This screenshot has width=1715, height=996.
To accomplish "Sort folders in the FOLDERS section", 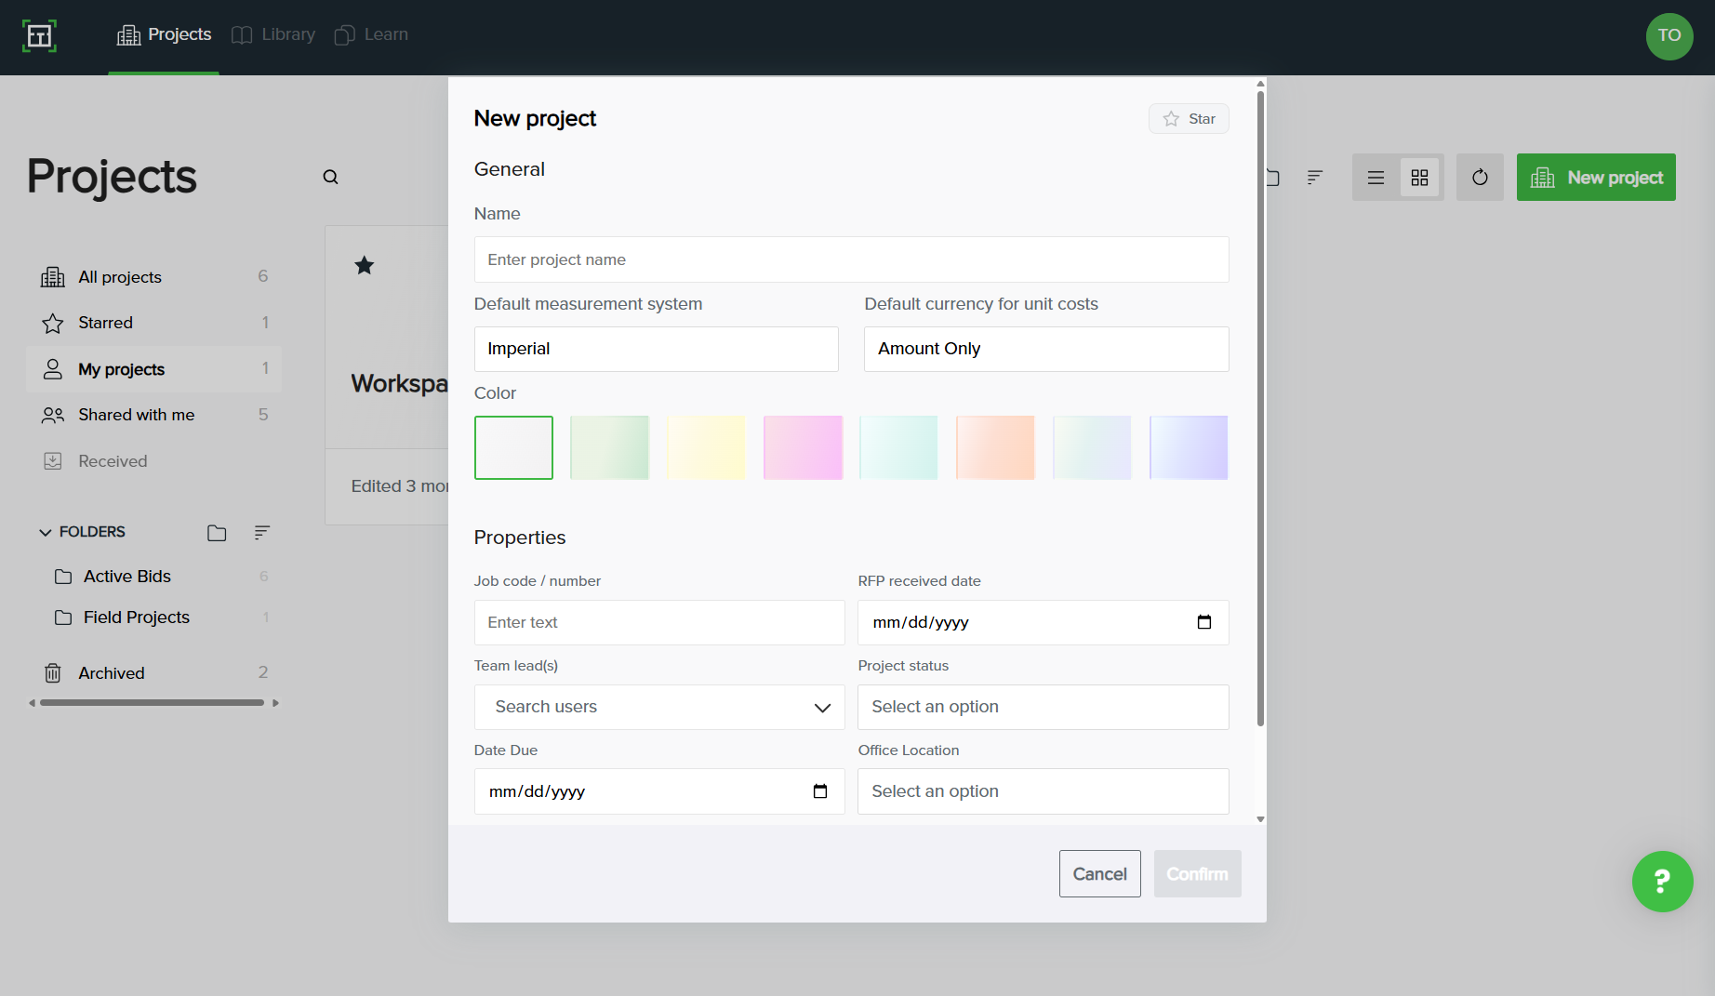I will (x=262, y=533).
